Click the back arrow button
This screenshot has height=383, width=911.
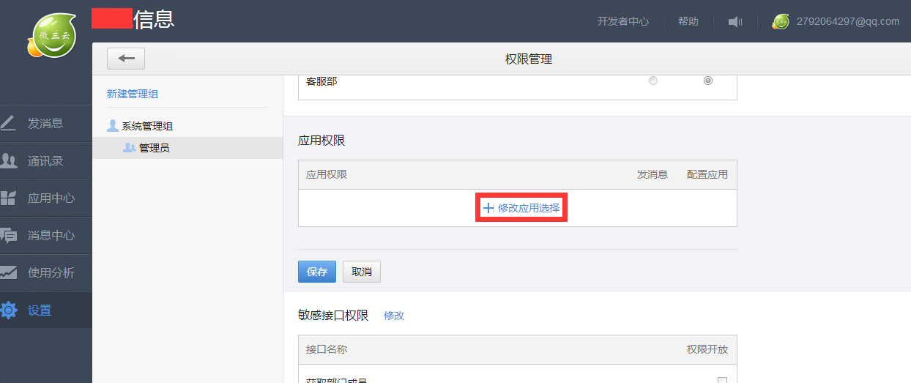tap(126, 59)
